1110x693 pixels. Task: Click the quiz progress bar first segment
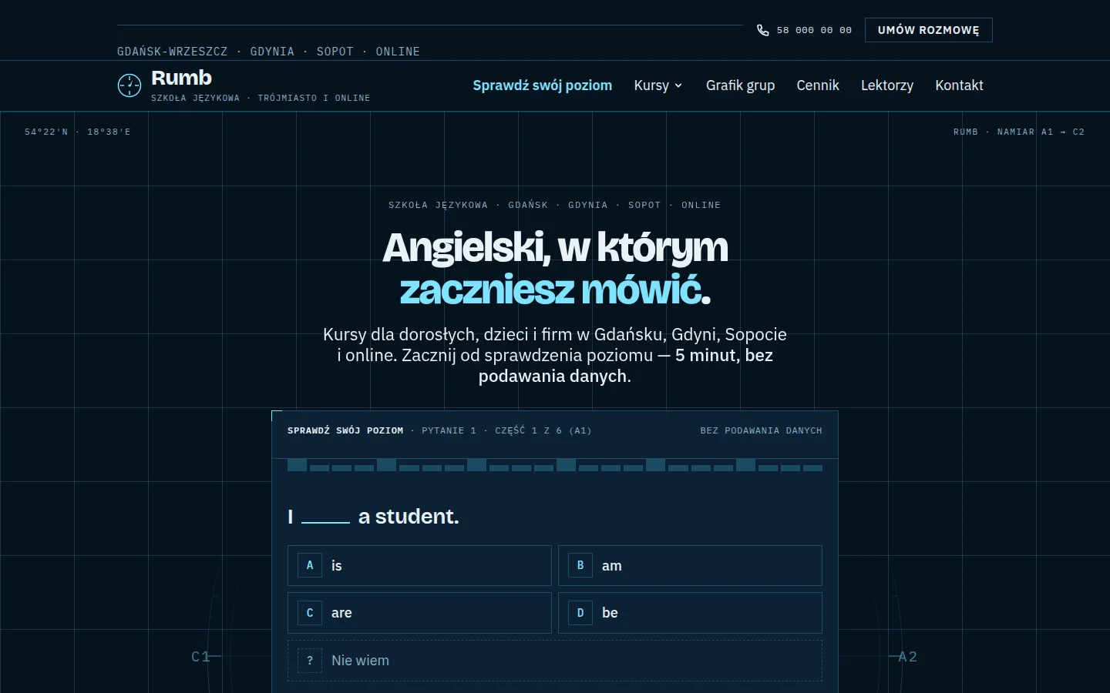pos(297,465)
